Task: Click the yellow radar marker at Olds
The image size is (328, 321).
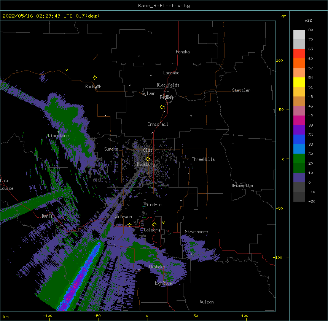Action: 148,159
